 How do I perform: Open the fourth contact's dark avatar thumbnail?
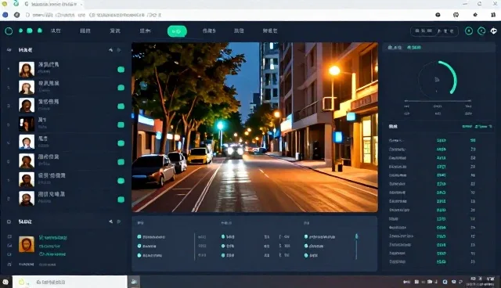point(27,124)
